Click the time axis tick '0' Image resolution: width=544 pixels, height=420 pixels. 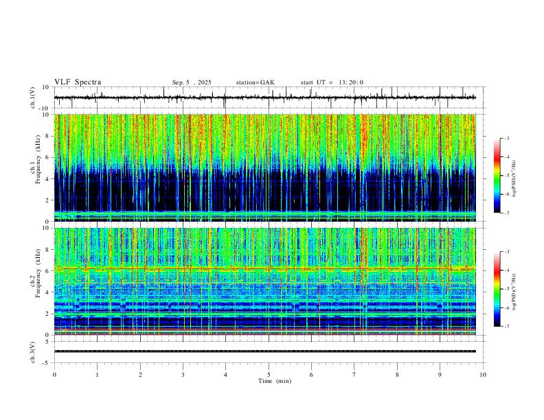[54, 375]
